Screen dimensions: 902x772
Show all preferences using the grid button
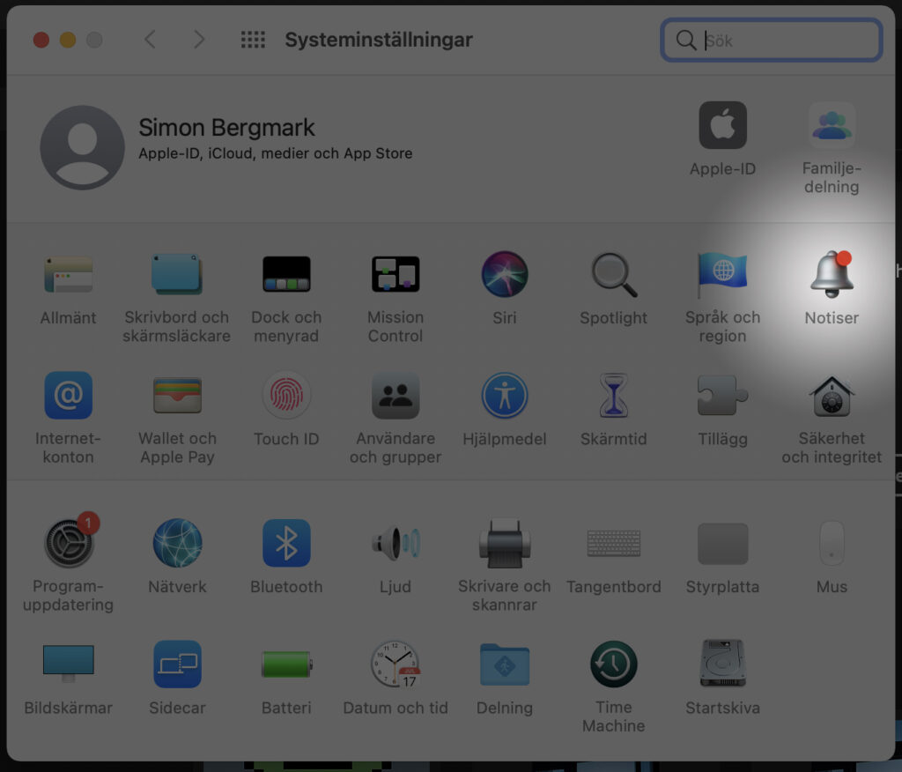[x=253, y=40]
